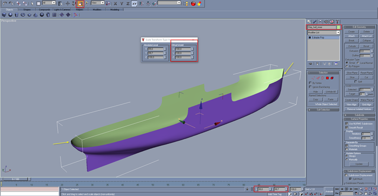Select Local Normal extrusion type

(x=358, y=63)
